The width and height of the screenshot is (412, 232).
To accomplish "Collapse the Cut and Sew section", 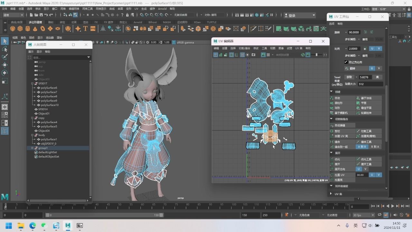I will tap(331, 119).
